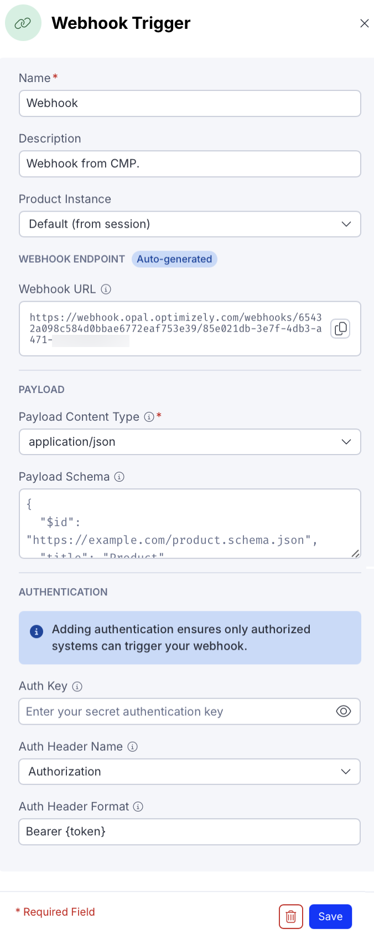The height and width of the screenshot is (938, 374).
Task: Click the Auth Key info icon
Action: click(77, 686)
